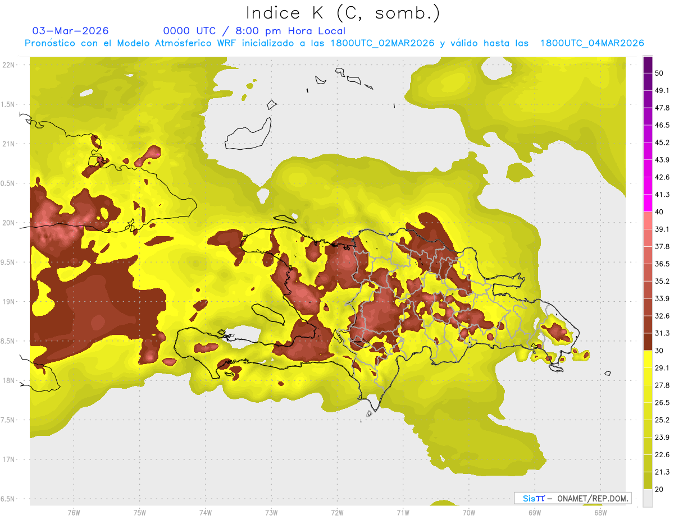
Task: Click the 70W longitude label
Action: click(469, 513)
